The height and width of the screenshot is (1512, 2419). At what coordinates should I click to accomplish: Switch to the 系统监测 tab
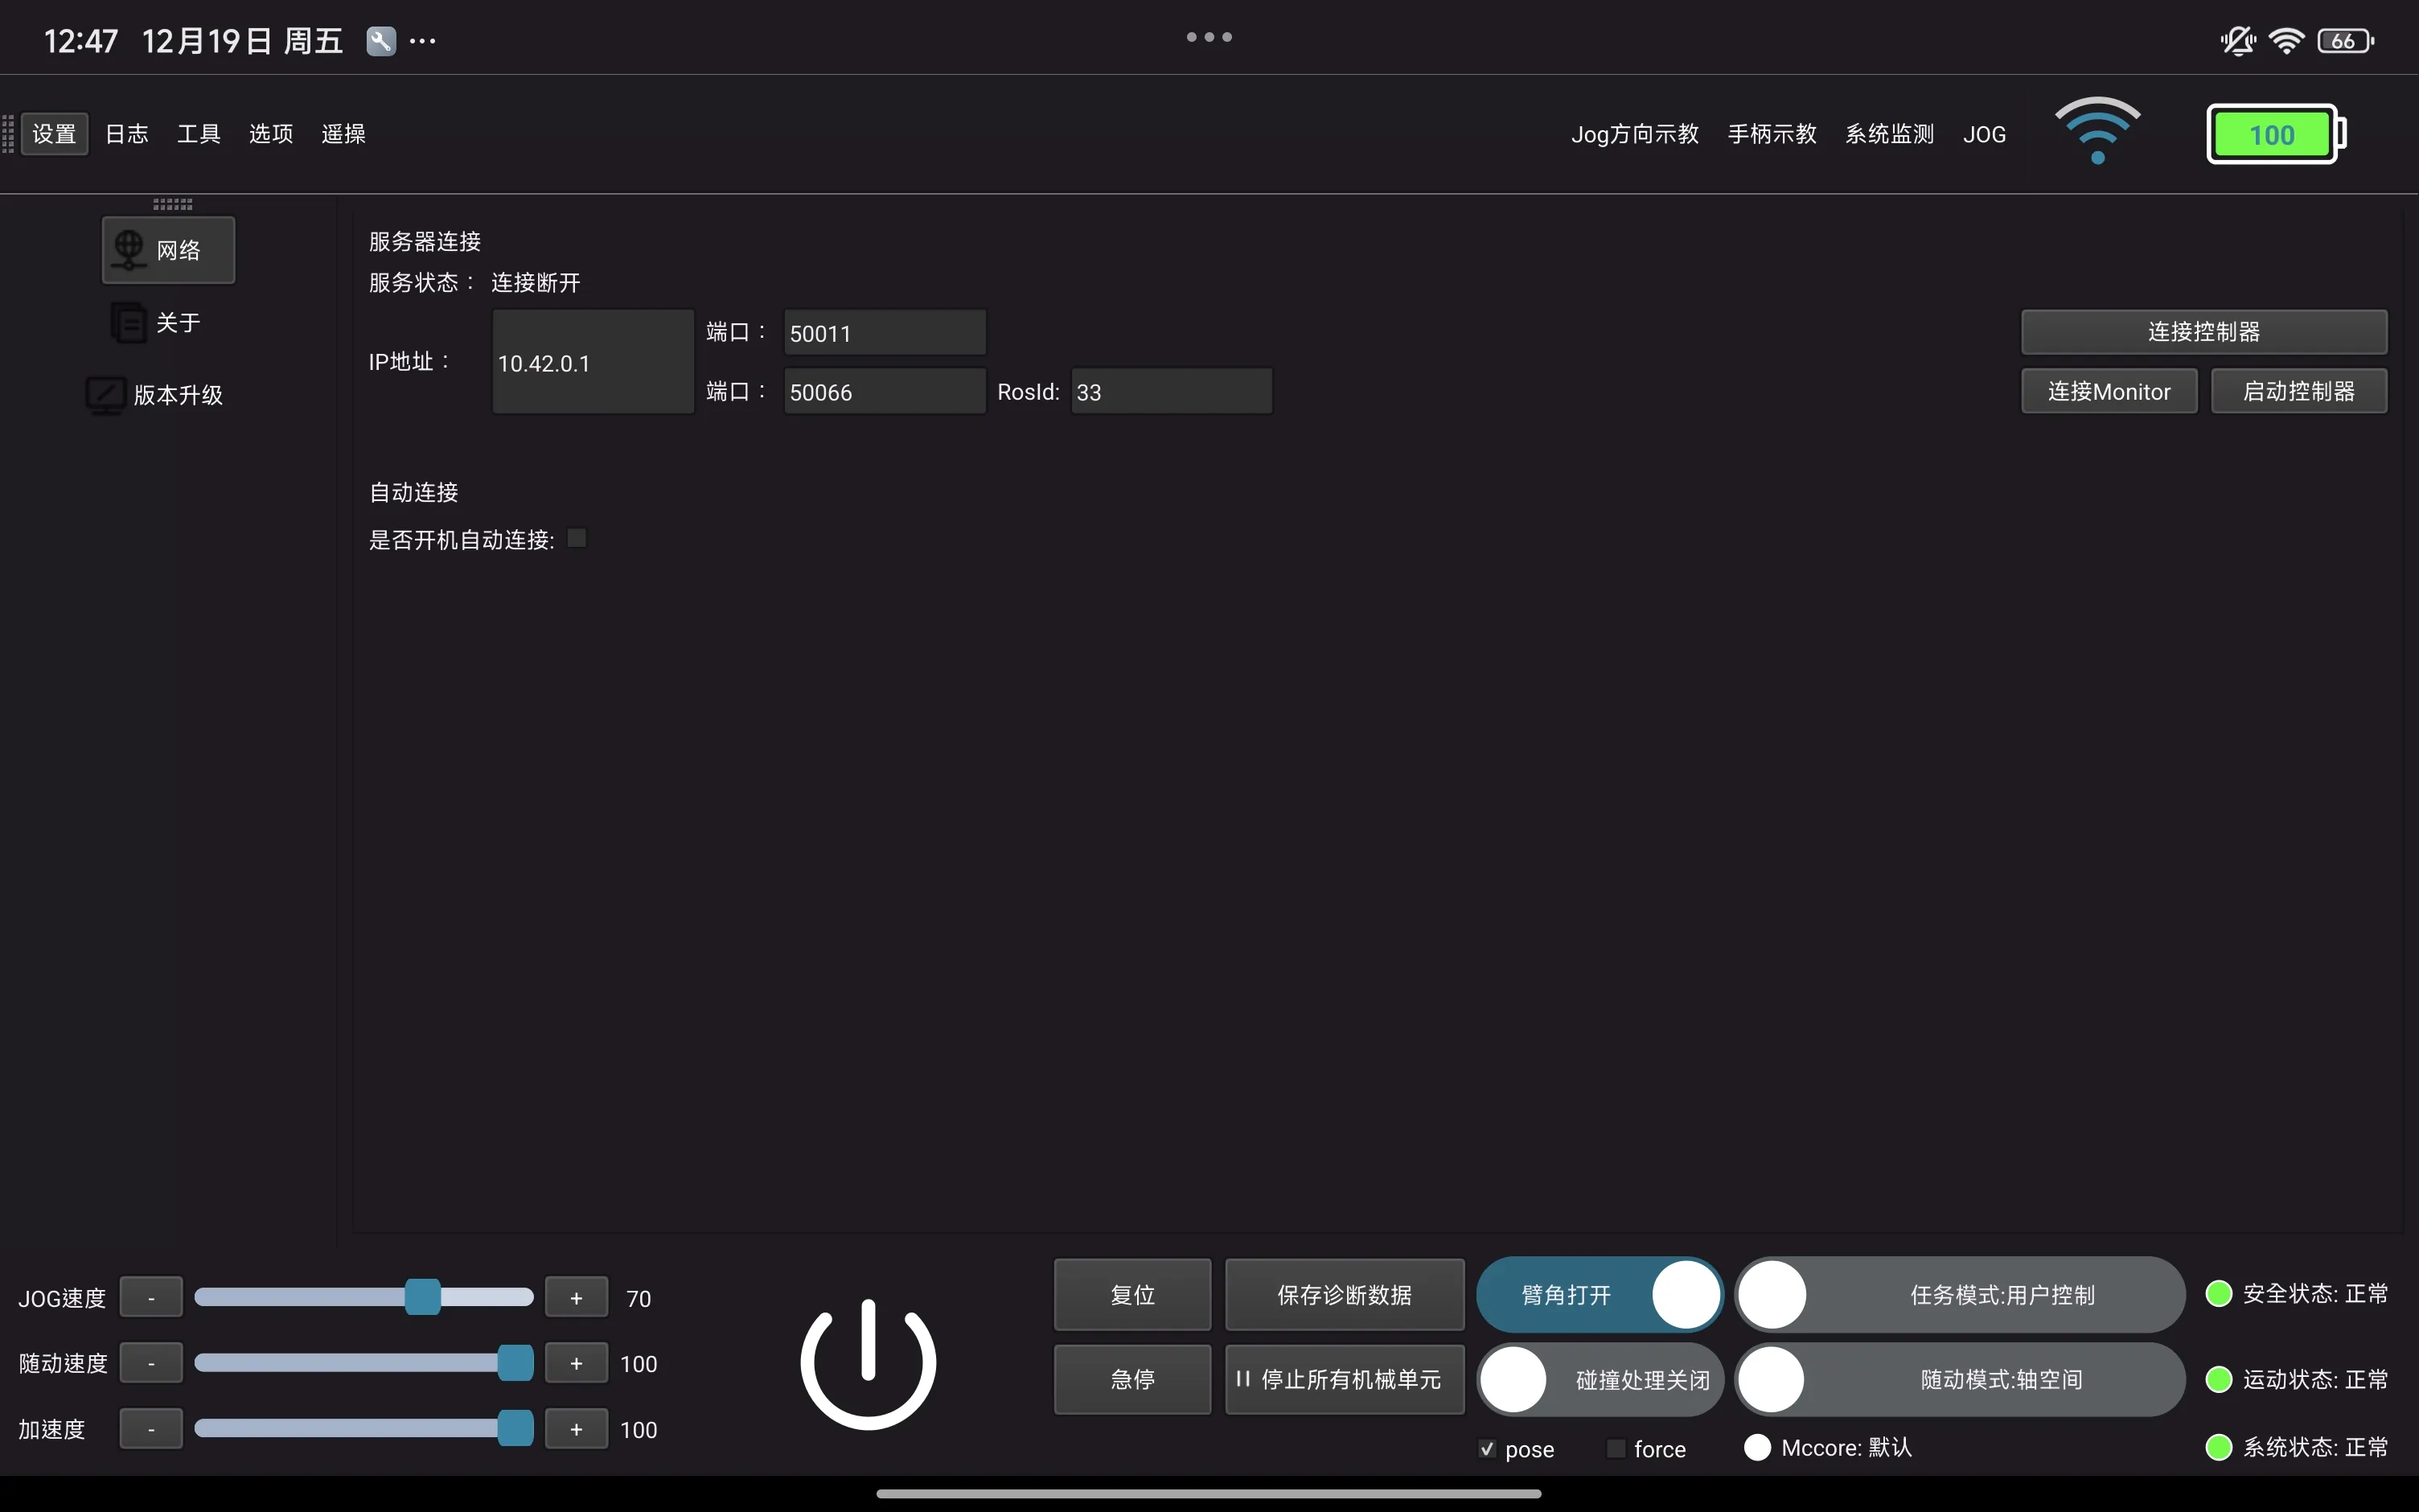1888,134
